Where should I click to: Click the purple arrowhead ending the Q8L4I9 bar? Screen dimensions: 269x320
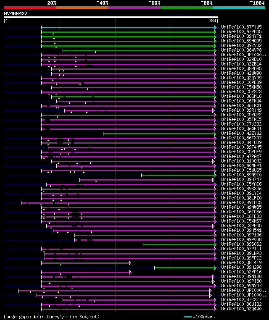click(130, 263)
